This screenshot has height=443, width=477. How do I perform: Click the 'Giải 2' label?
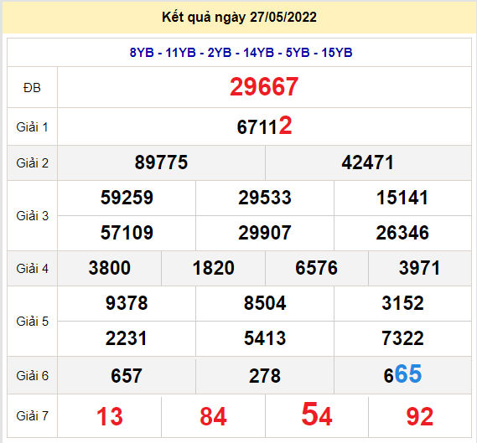coord(32,162)
